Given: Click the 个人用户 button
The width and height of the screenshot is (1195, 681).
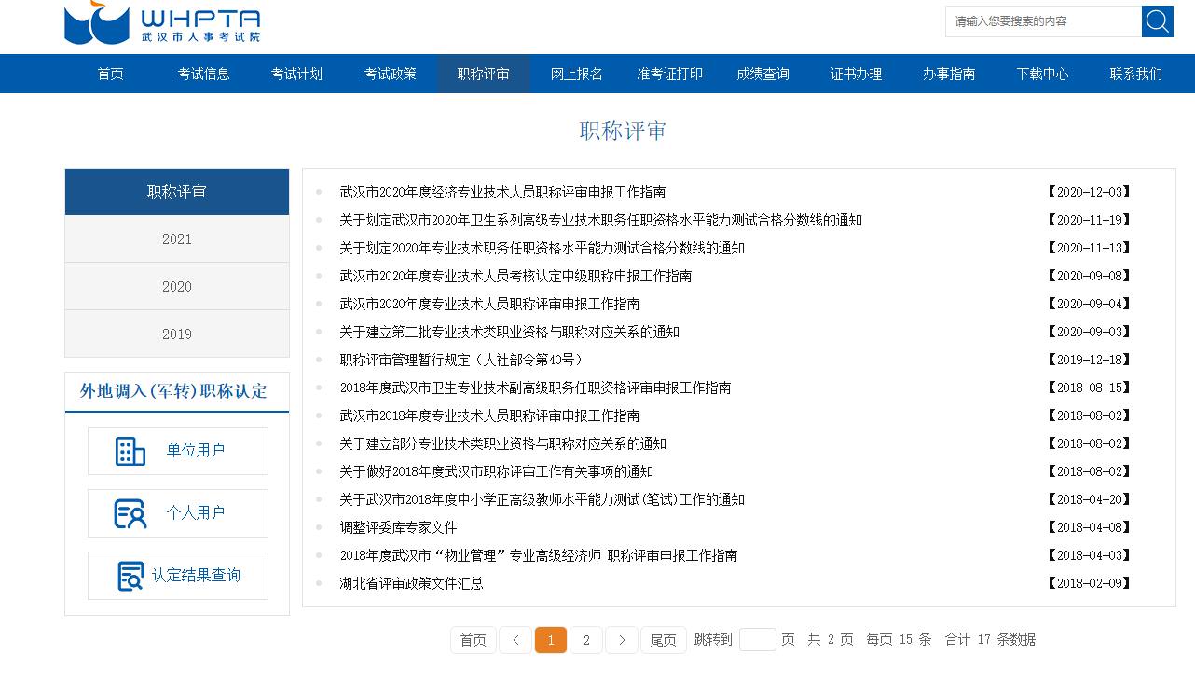Looking at the screenshot, I should 178,513.
